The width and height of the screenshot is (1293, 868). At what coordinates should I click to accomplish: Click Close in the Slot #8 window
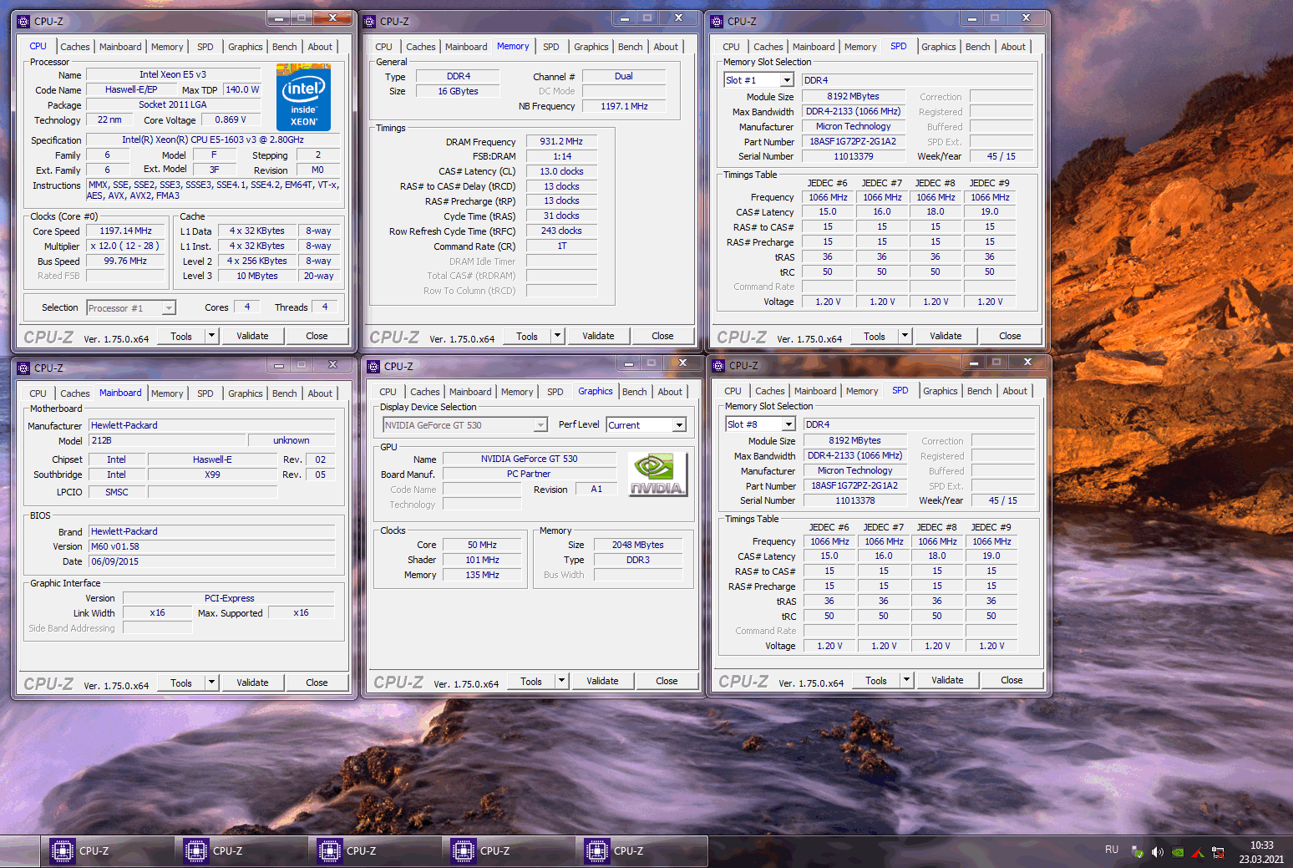(x=1012, y=680)
